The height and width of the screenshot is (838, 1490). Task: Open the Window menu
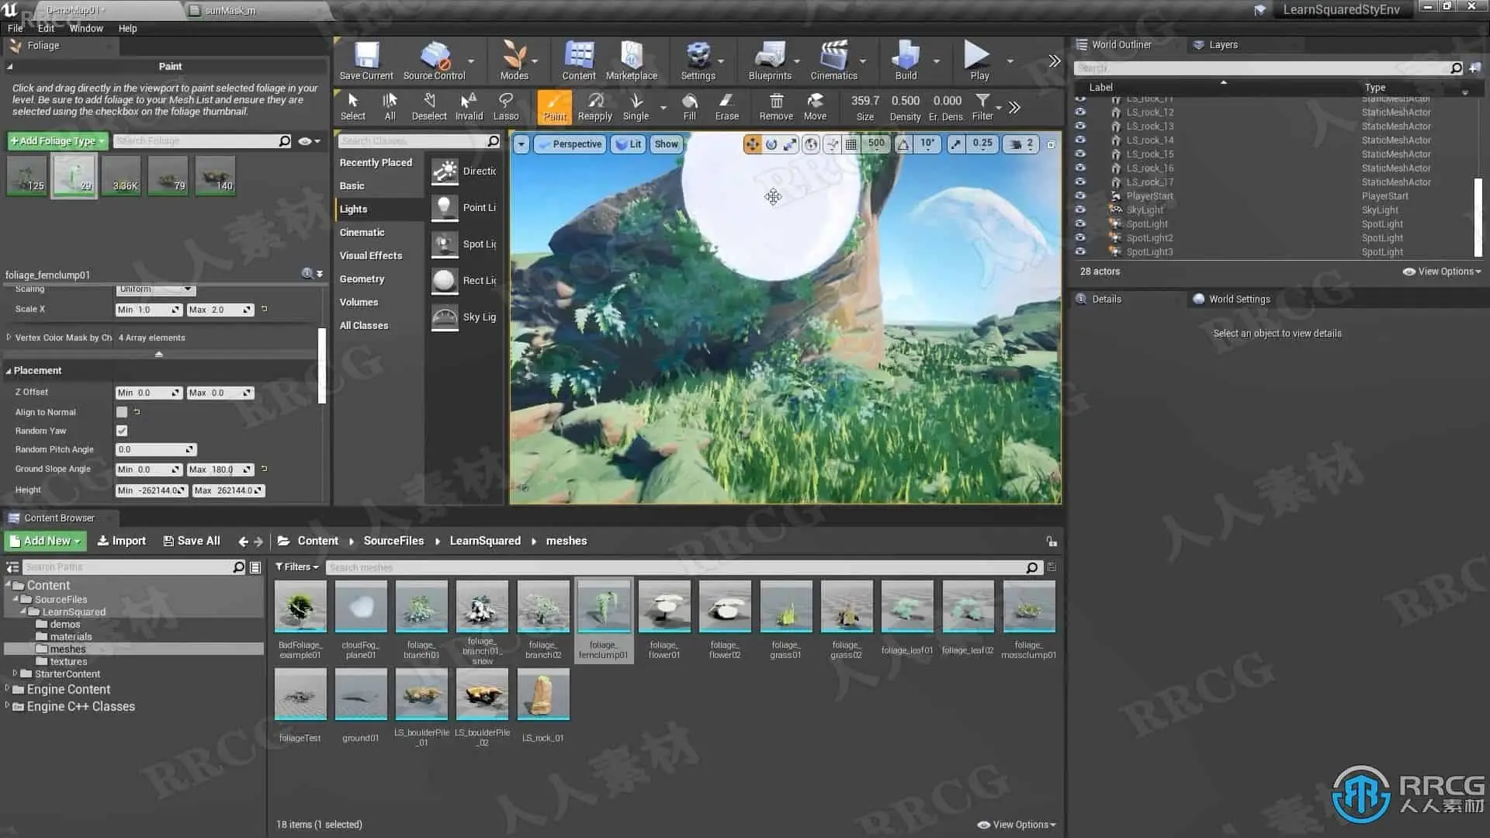tap(85, 28)
